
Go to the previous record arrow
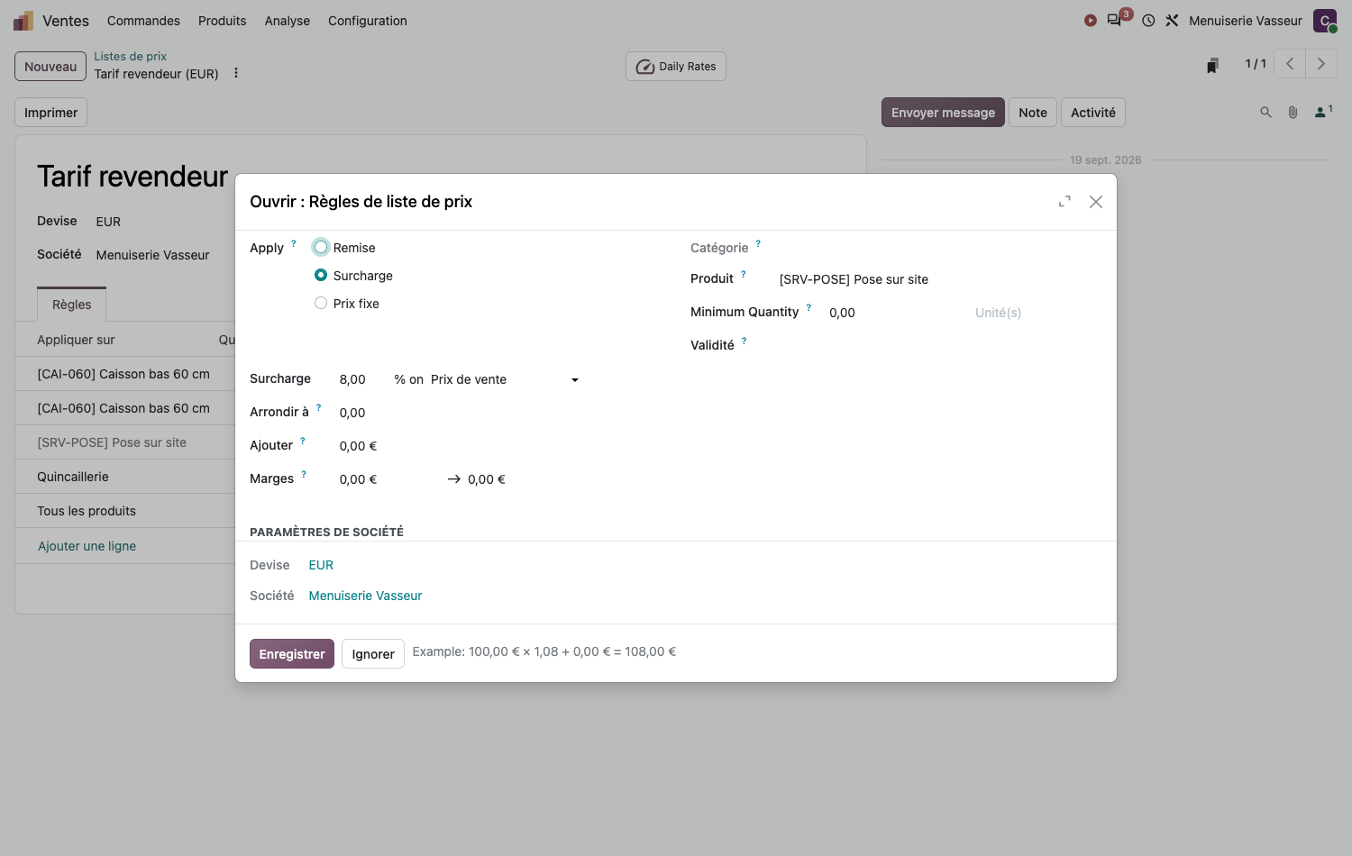[1290, 64]
